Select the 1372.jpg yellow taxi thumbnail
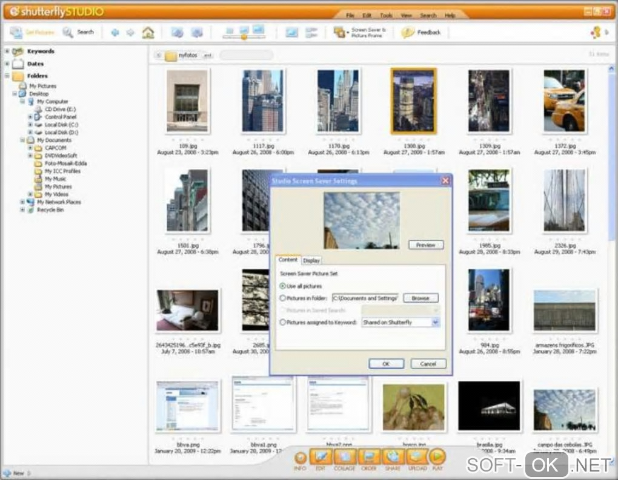Screen dimensions: 618x480 564,100
